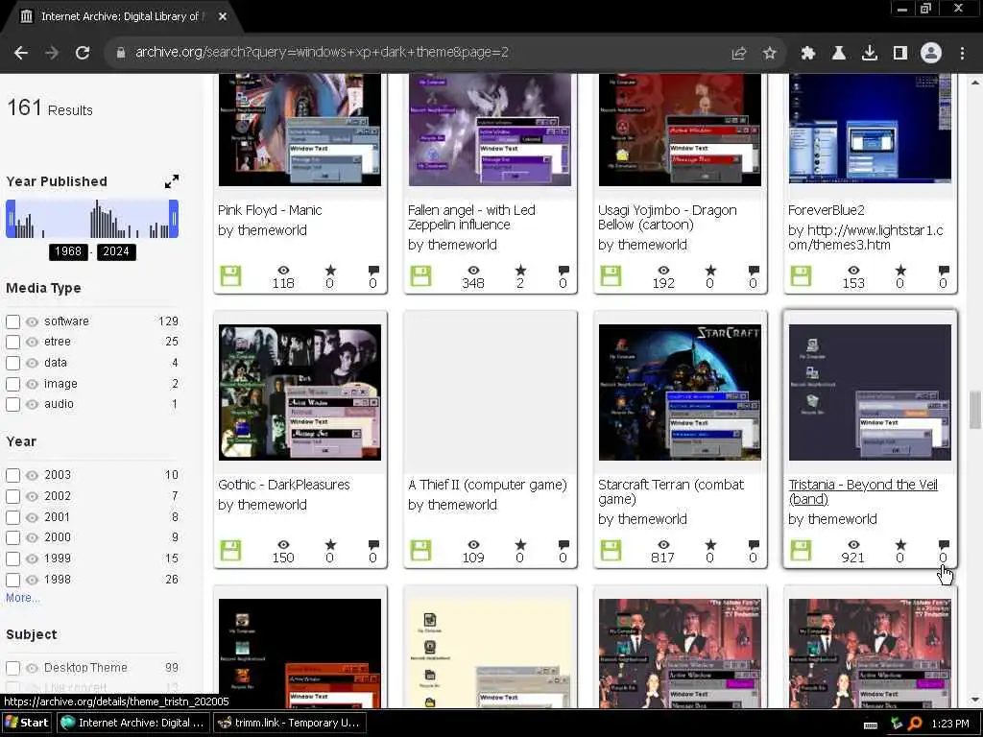Click software floppy icon on Gothic - DarkPleasures

click(x=230, y=550)
